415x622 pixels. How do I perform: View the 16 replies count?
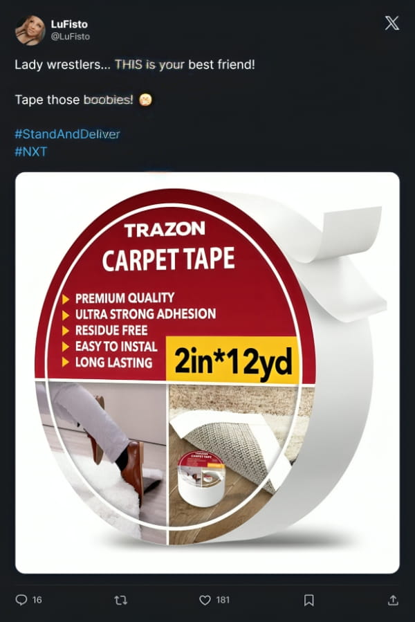click(x=37, y=600)
